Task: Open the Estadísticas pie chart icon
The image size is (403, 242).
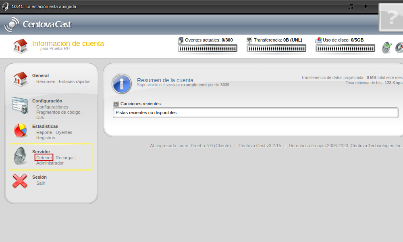Action: [20, 130]
